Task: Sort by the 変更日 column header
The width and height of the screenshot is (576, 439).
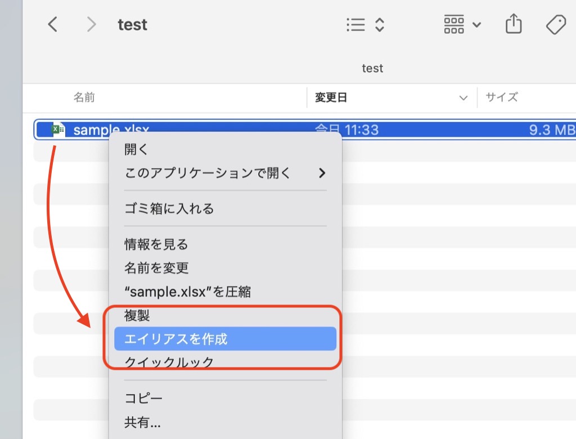Action: (331, 97)
